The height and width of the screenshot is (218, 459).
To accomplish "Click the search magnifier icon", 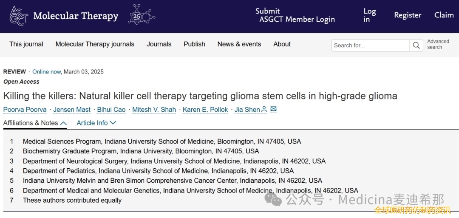I will click(416, 45).
